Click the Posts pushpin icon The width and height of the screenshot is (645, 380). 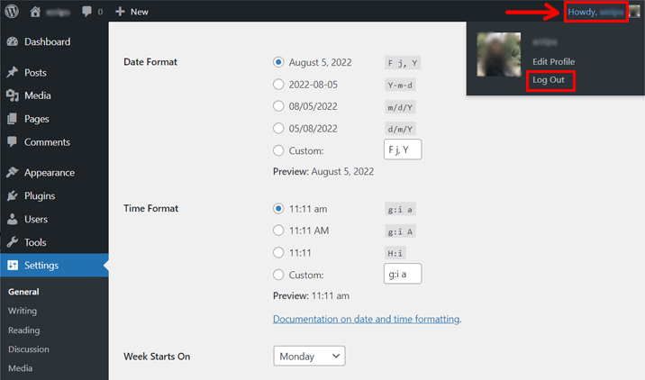pos(13,72)
